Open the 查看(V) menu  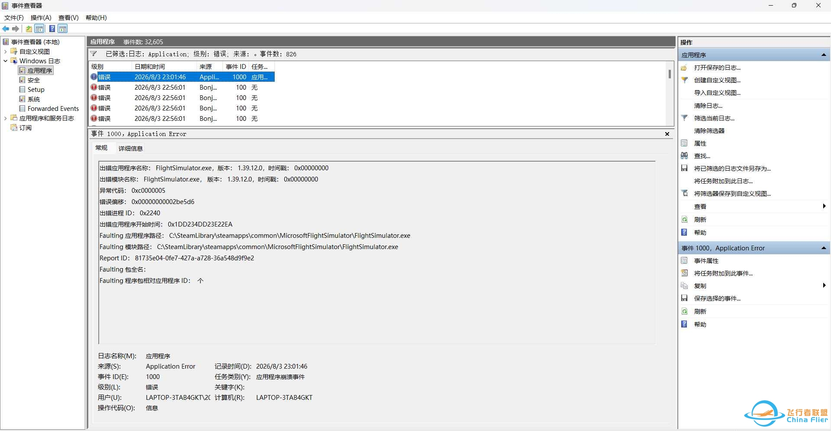(68, 18)
